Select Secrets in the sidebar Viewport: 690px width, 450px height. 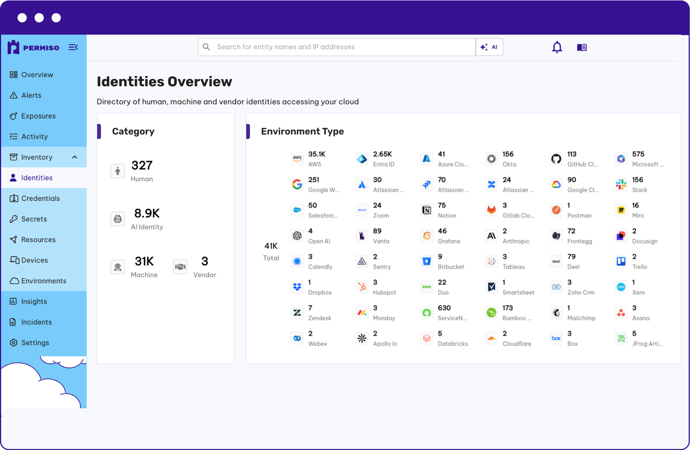(34, 219)
